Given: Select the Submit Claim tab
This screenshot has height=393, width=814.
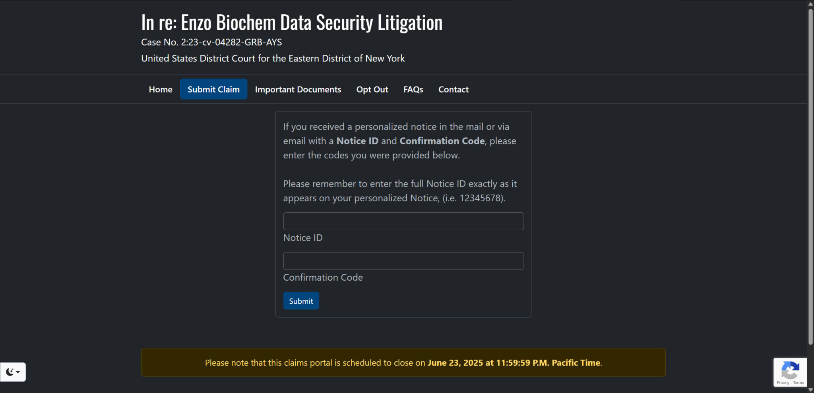Looking at the screenshot, I should (213, 89).
